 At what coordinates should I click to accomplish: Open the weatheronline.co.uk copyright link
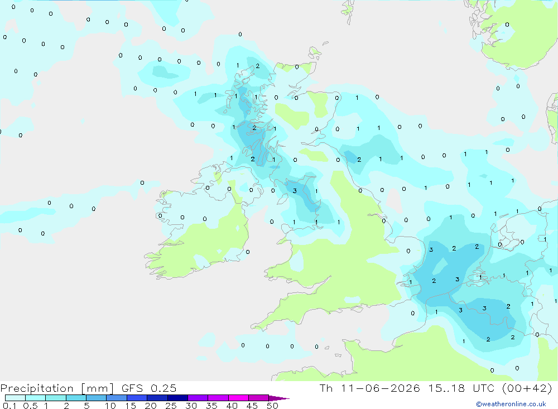(x=511, y=404)
